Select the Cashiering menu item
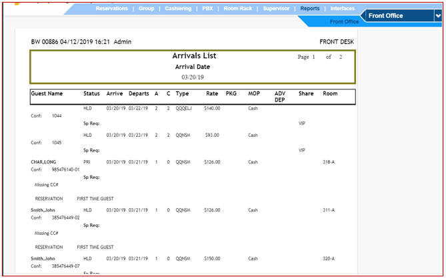This screenshot has height=279, width=446. pos(179,9)
